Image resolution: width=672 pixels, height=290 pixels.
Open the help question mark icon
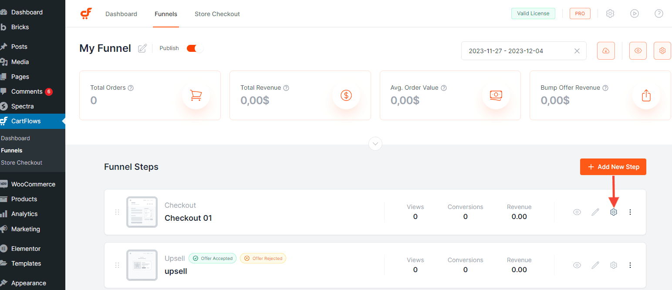click(x=659, y=13)
